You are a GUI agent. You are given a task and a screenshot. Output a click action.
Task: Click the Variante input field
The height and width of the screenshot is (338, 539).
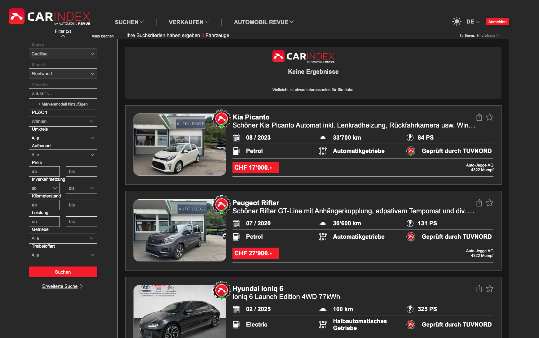[63, 93]
